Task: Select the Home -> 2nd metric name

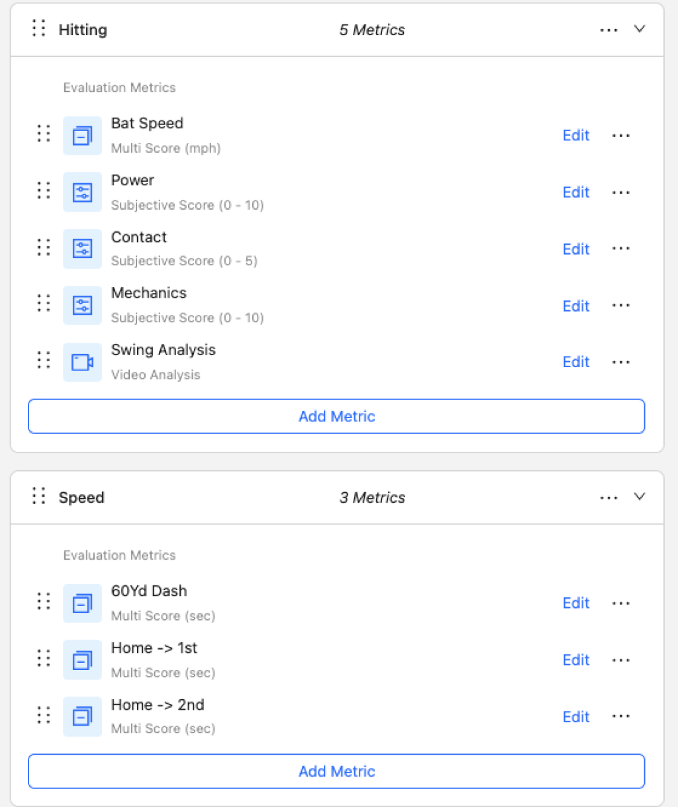Action: (158, 705)
